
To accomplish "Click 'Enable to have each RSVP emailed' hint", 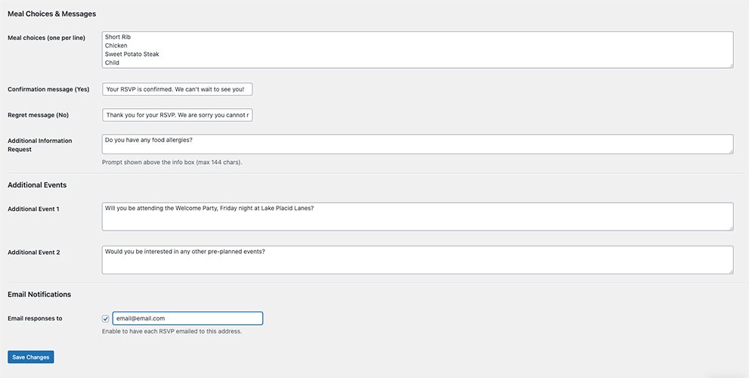I will pyautogui.click(x=172, y=331).
